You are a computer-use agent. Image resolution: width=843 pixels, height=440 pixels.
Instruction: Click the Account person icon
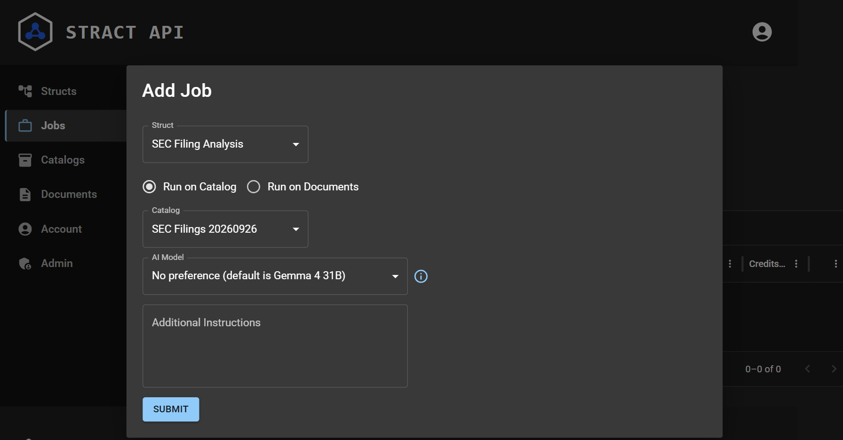[25, 229]
